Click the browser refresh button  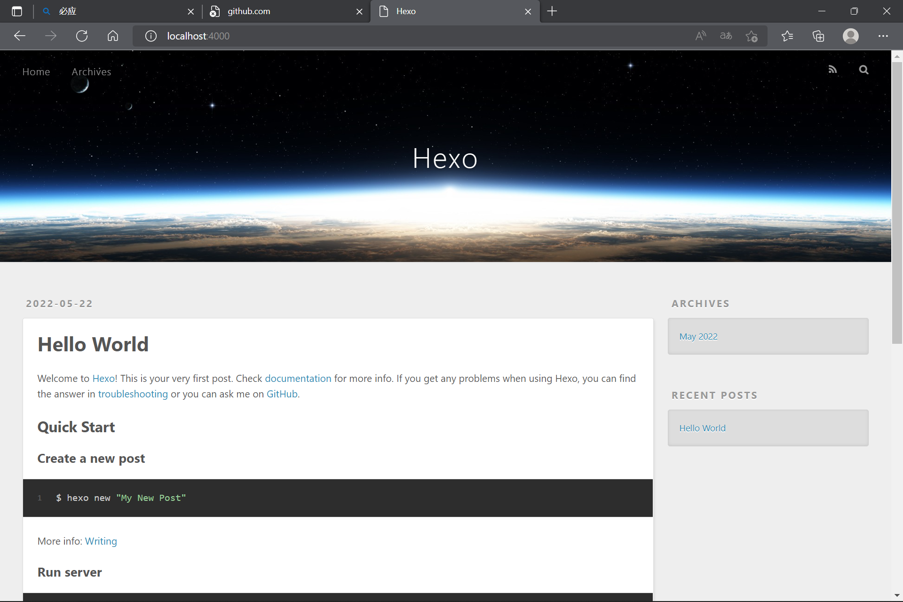click(82, 36)
